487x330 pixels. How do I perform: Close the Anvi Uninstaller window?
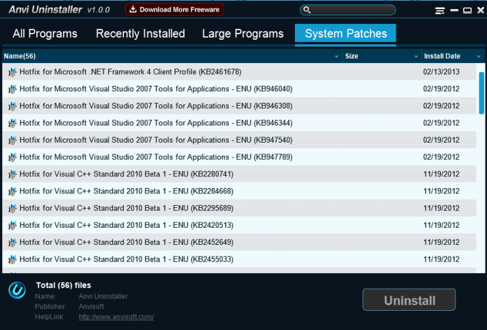coord(480,10)
